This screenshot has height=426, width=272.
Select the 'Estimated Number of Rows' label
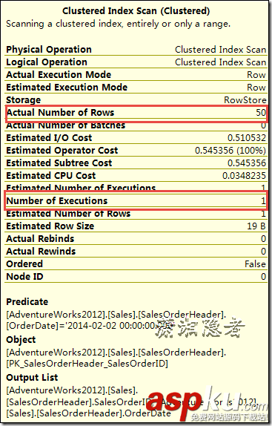click(68, 214)
